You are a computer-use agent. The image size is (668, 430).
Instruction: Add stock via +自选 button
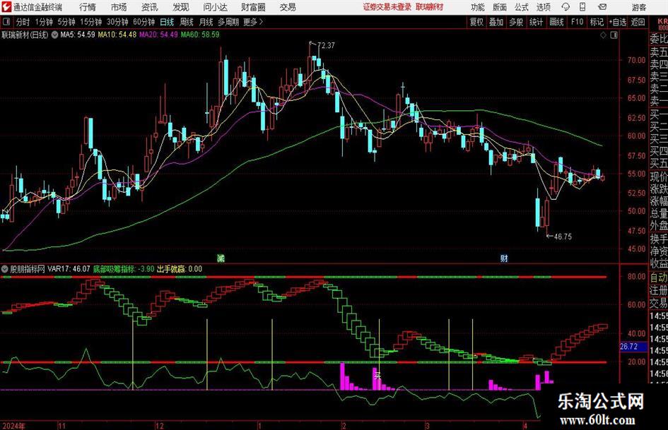[x=618, y=22]
